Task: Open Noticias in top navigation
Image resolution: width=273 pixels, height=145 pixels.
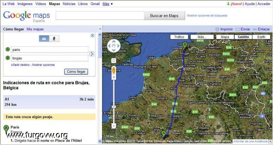Action: click(x=69, y=4)
